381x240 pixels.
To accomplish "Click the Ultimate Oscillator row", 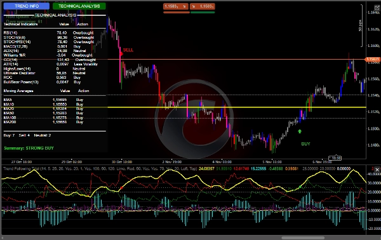I will tap(44, 73).
